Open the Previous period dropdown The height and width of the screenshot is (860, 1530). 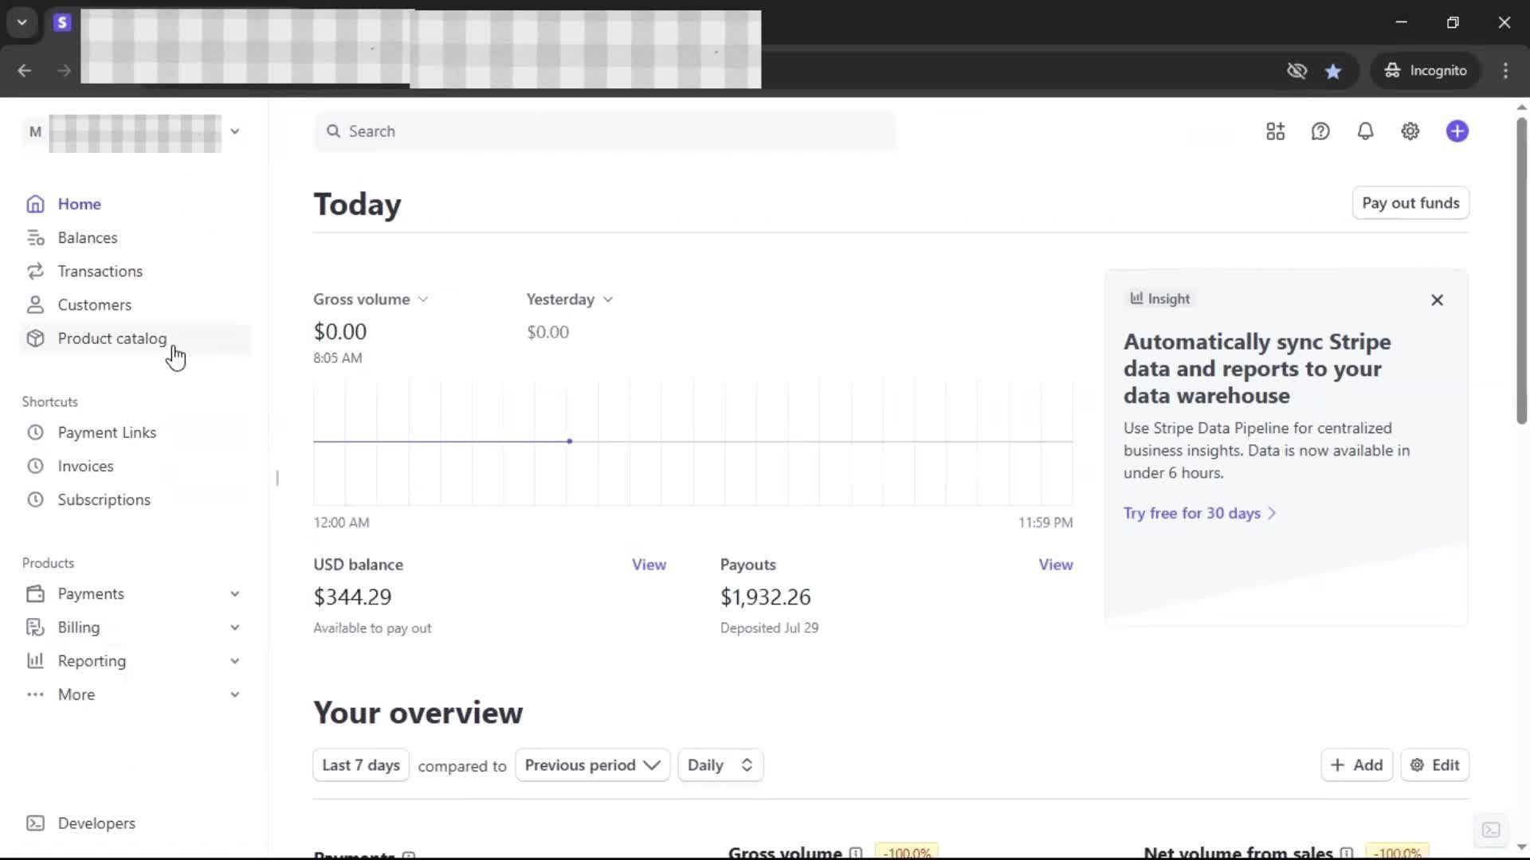point(592,765)
